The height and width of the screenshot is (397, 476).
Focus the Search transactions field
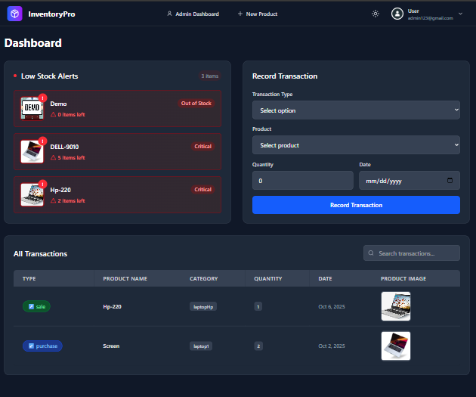(x=412, y=253)
